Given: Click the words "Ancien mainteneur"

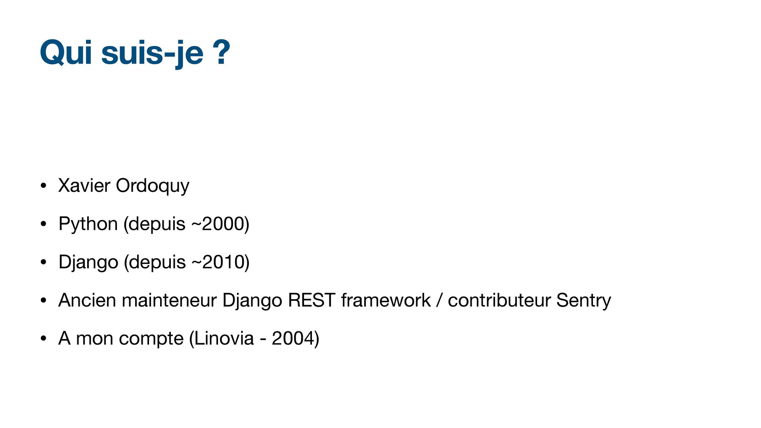Looking at the screenshot, I should 137,300.
